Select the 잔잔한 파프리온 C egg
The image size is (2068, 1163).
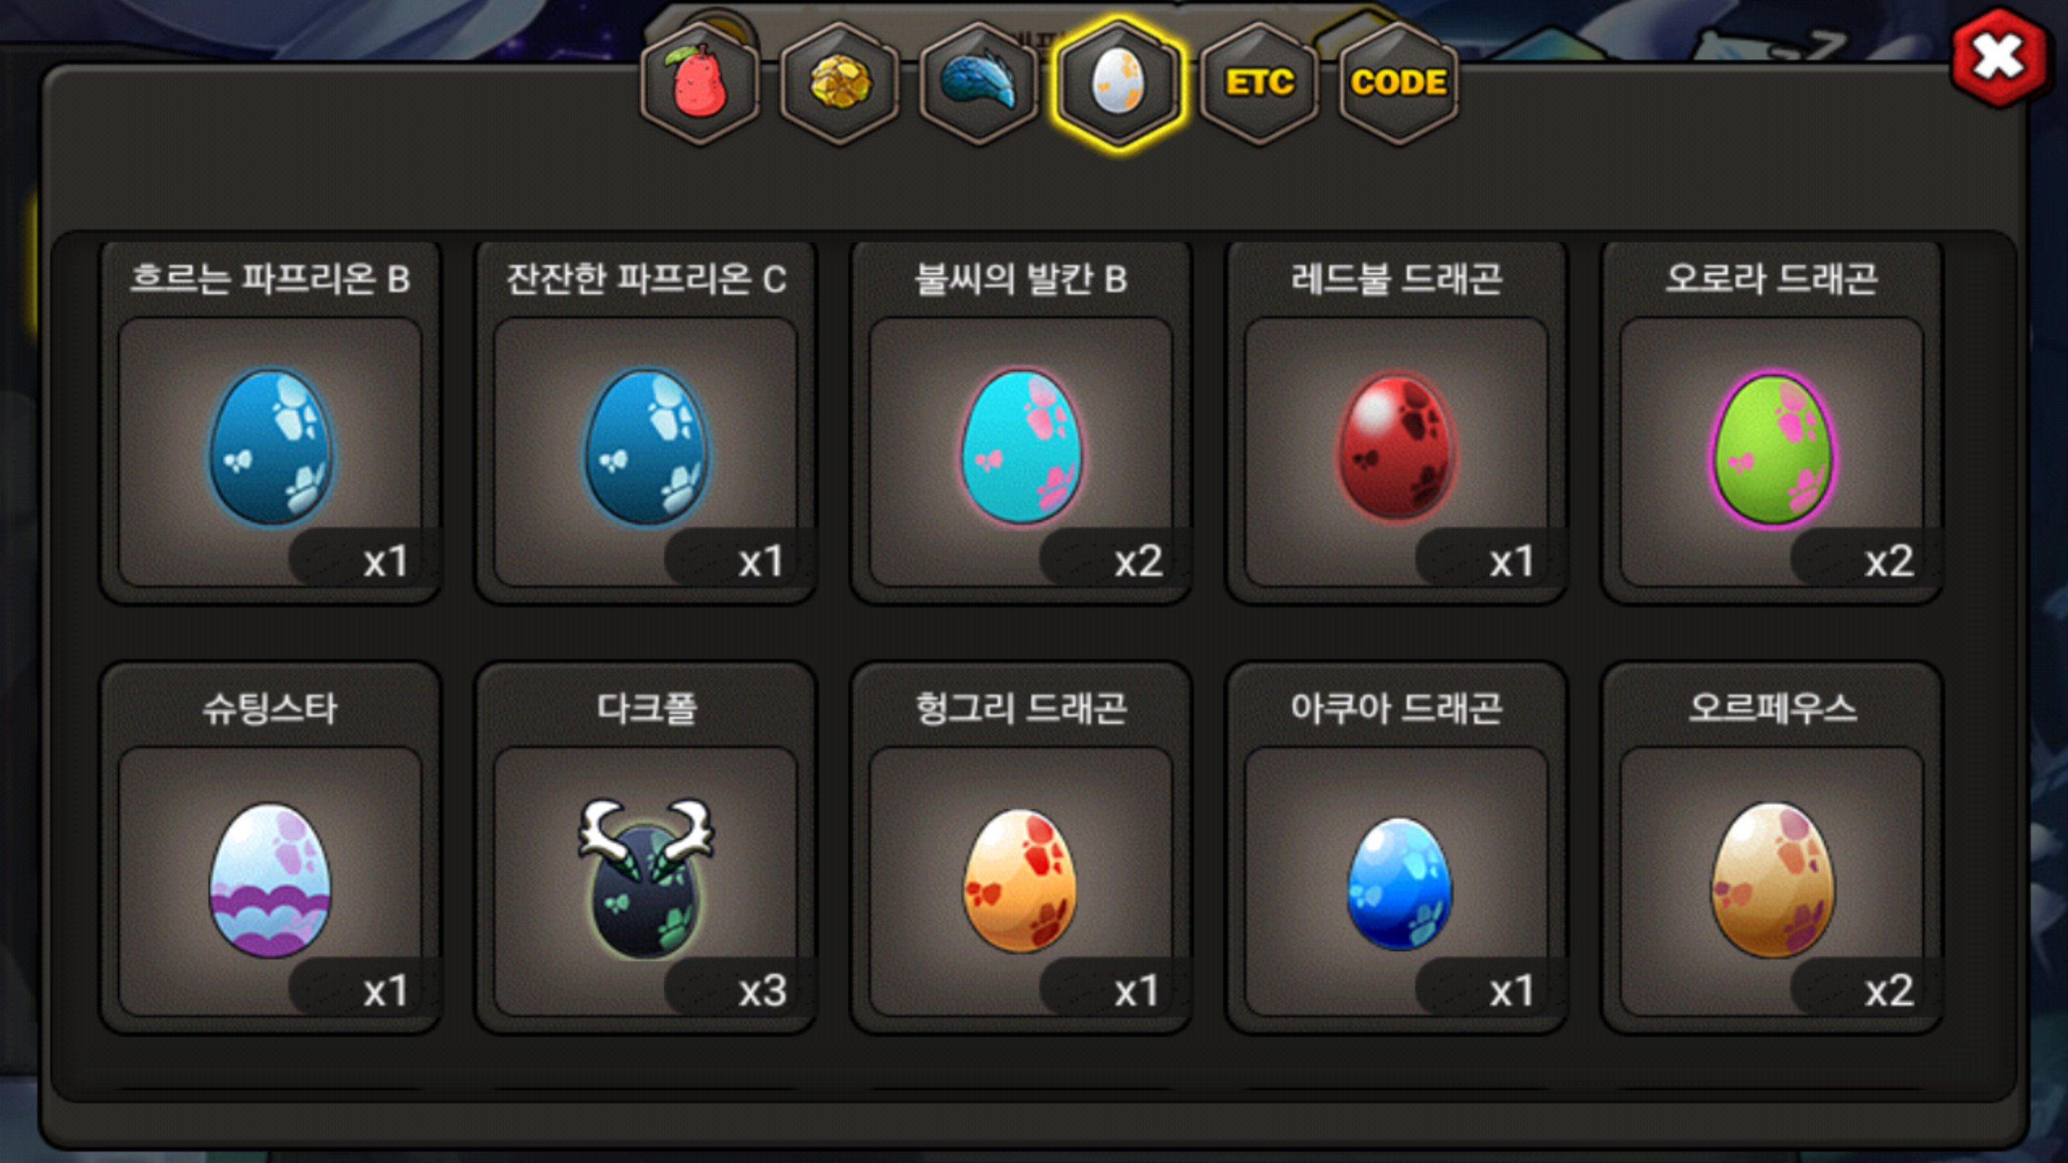click(646, 447)
